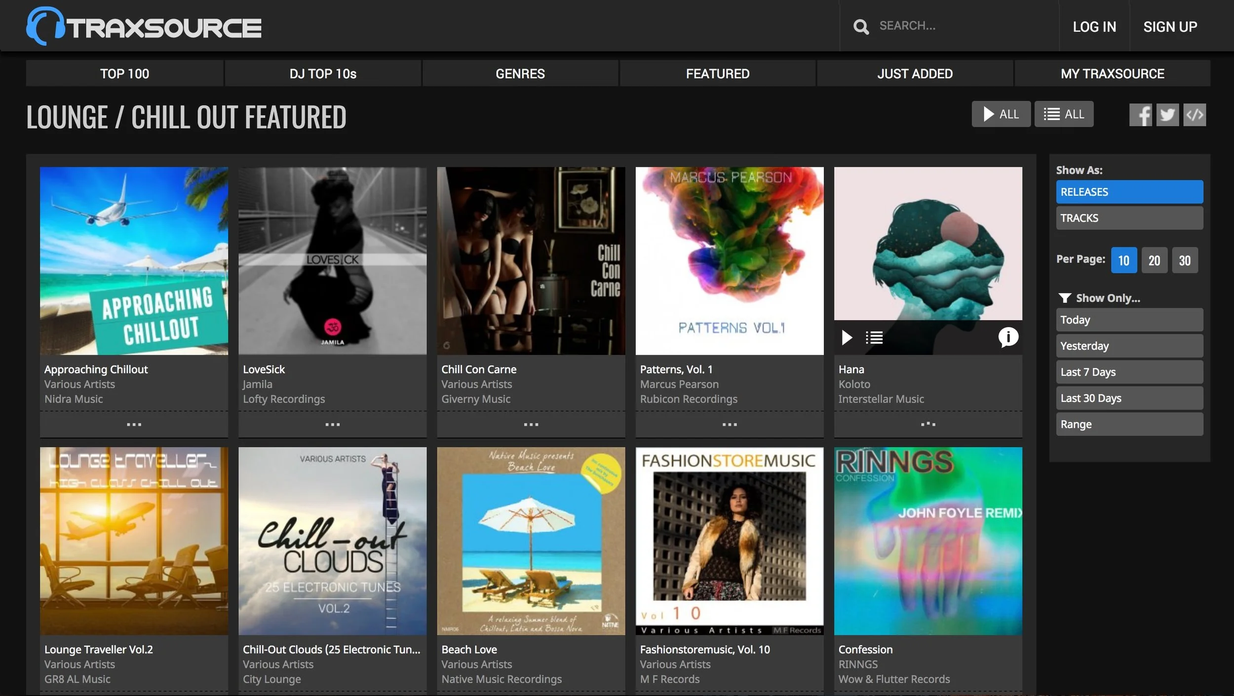1234x696 pixels.
Task: Set per page to 20
Action: (x=1154, y=260)
